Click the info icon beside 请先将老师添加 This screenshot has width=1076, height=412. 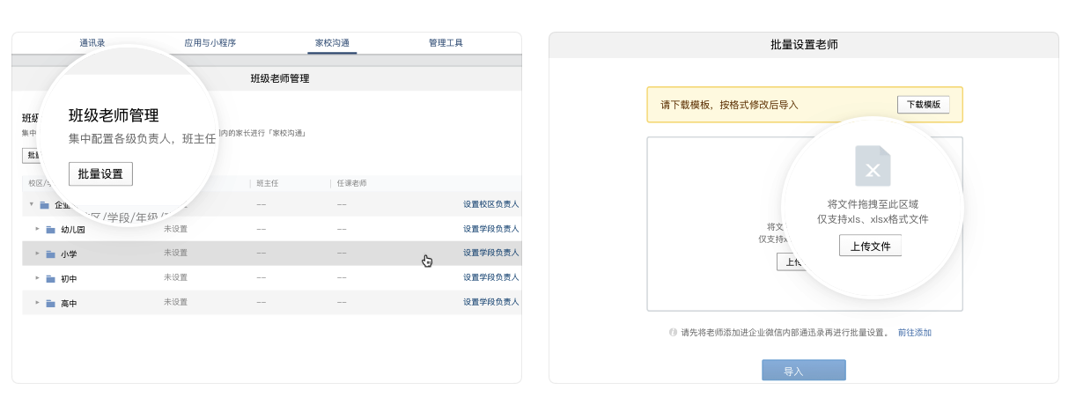(x=673, y=333)
